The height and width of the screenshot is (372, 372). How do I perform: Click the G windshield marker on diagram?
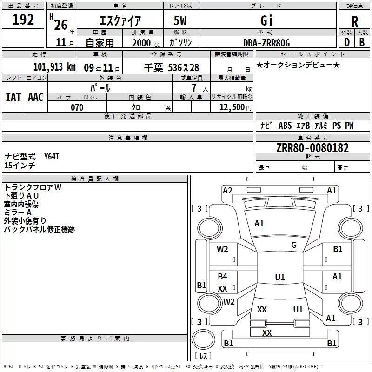coord(294,245)
